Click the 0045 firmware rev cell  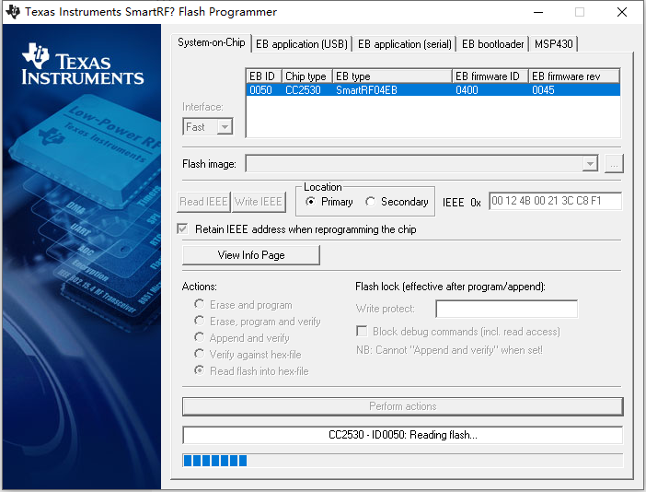(543, 90)
